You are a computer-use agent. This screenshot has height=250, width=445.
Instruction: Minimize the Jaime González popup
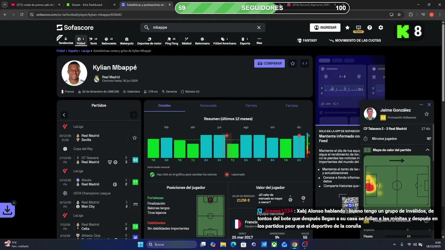pyautogui.click(x=421, y=105)
